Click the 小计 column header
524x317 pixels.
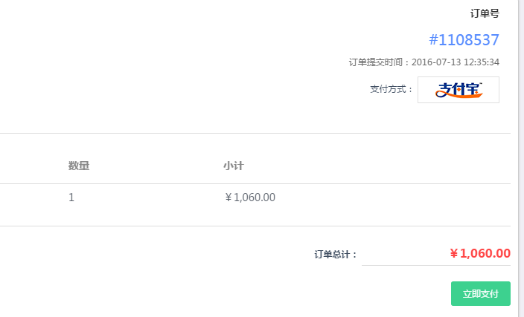[x=233, y=166]
